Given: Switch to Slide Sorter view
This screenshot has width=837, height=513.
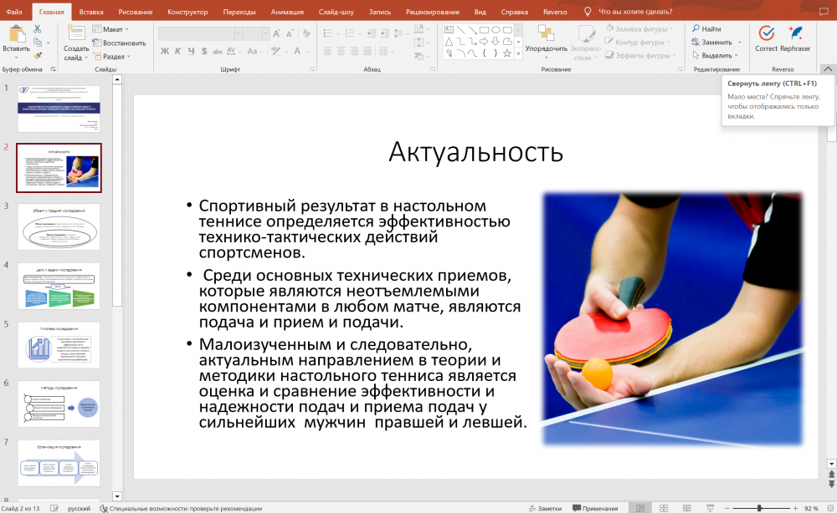Looking at the screenshot, I should [x=664, y=508].
